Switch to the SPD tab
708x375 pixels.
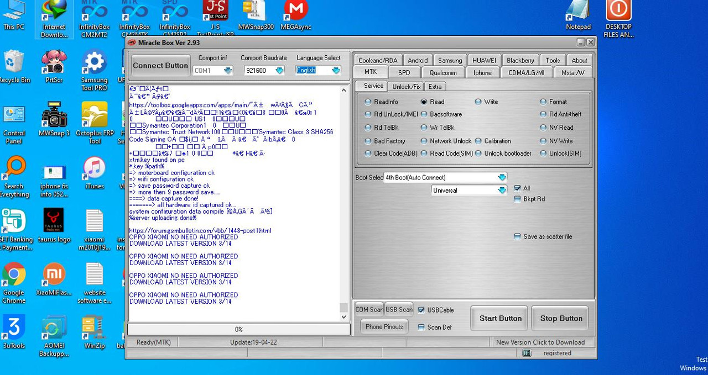(x=404, y=72)
